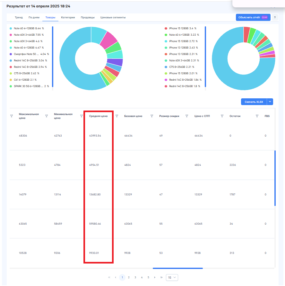This screenshot has height=286, width=285.
Task: Expand the Скачать XLSX dropdown arrow
Action: pos(270,102)
